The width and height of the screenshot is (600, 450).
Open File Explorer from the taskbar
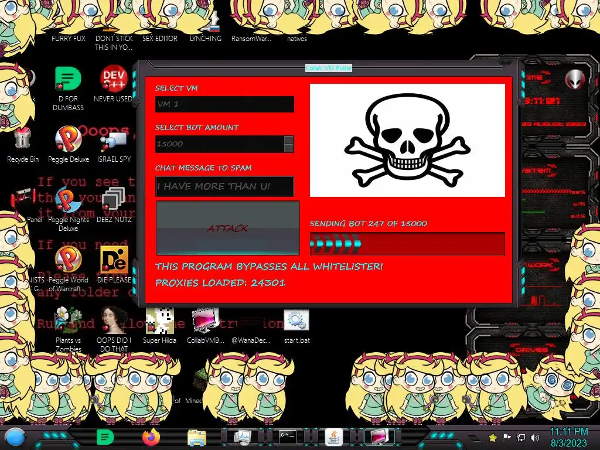pos(197,437)
